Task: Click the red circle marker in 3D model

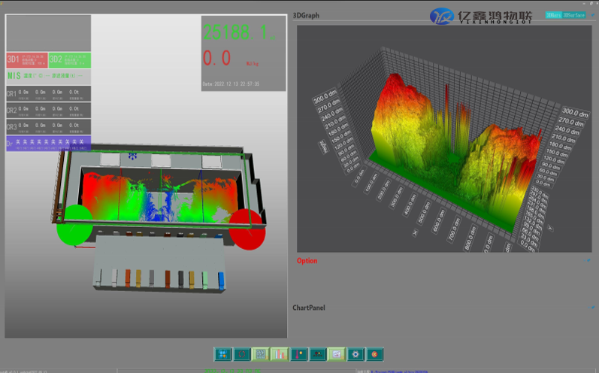Action: 247,229
